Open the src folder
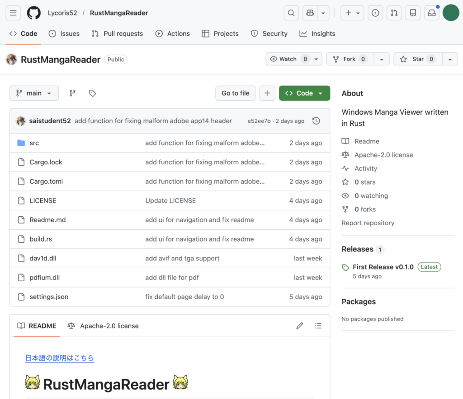Viewport: 463px width, 399px height. click(x=34, y=143)
